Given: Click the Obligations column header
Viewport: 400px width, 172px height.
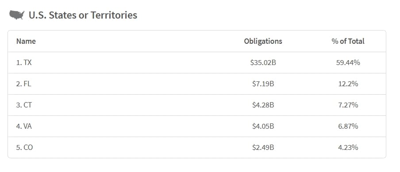Looking at the screenshot, I should pyautogui.click(x=263, y=41).
